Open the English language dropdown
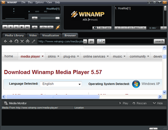The image size is (168, 130). tap(61, 84)
